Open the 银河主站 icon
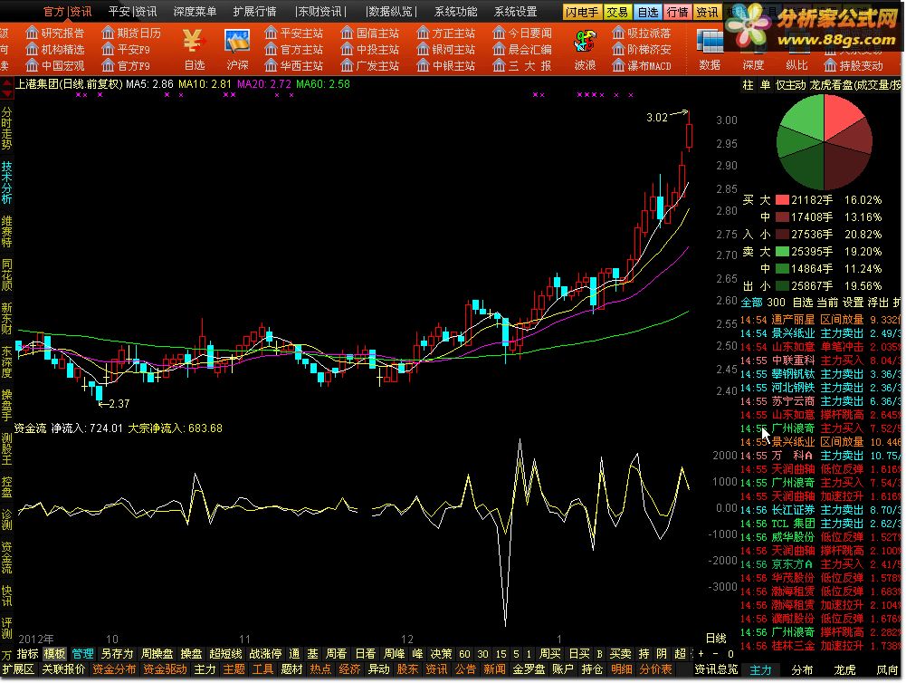 tap(445, 49)
